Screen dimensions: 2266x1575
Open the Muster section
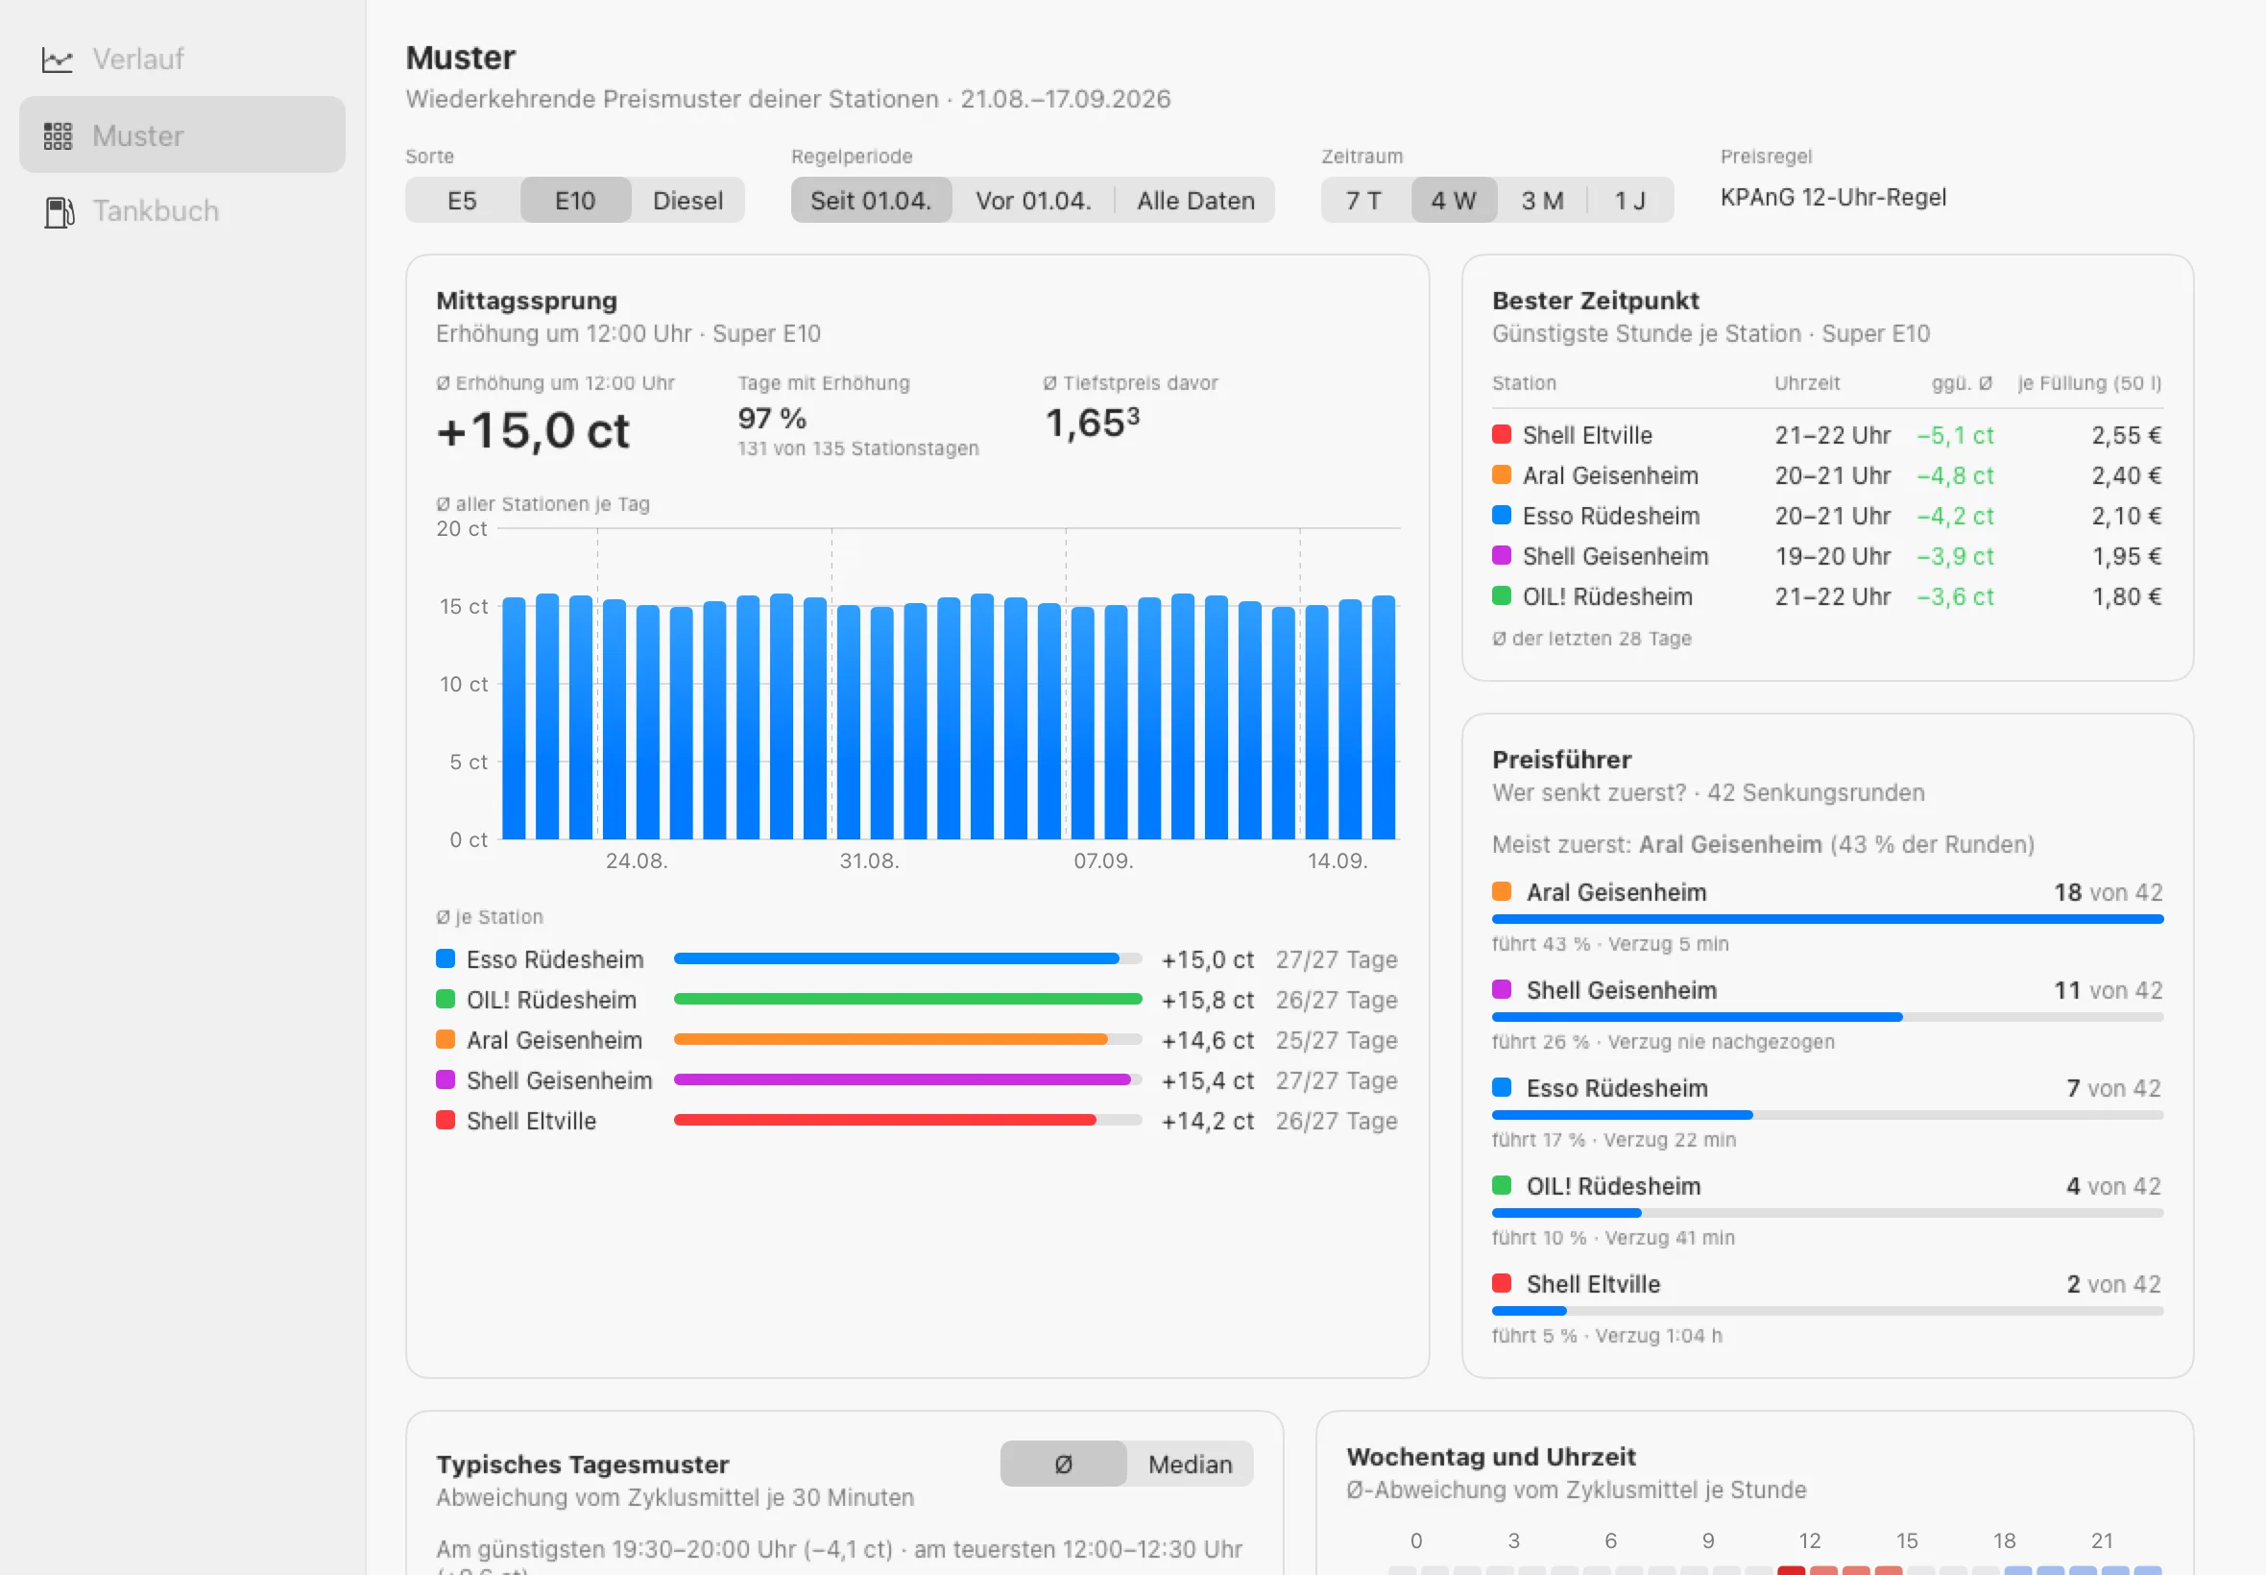182,135
